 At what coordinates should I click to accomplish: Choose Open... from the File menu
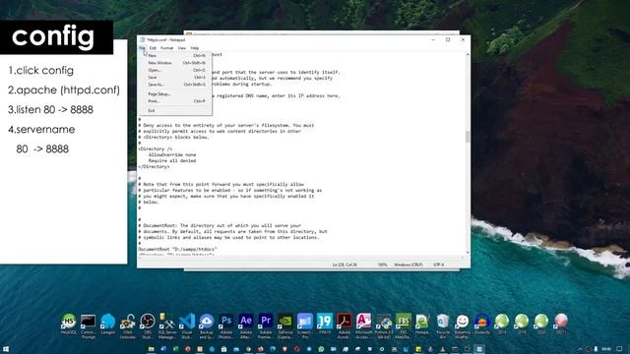click(175, 70)
